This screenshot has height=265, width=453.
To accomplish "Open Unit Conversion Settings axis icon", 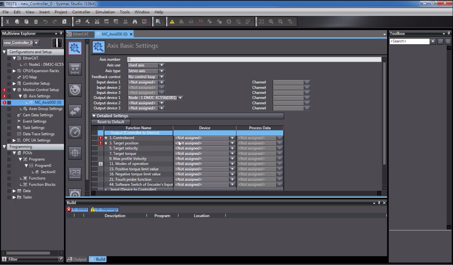I will tap(75, 69).
